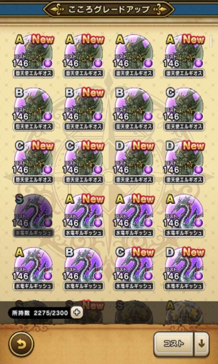Image resolution: width=218 pixels, height=364 pixels.
Task: Select the greyed-out S-rank 水竜ギルギッシュ heart
Action: 33,215
